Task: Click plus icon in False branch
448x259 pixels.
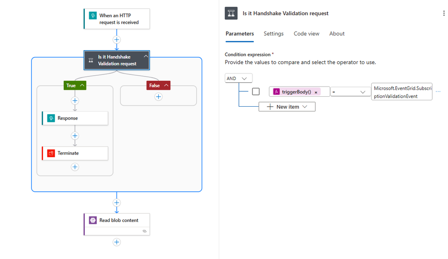Action: [x=158, y=97]
